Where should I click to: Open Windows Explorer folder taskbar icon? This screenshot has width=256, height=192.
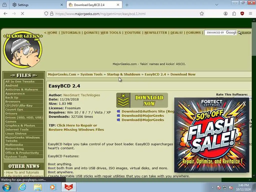click(38, 187)
